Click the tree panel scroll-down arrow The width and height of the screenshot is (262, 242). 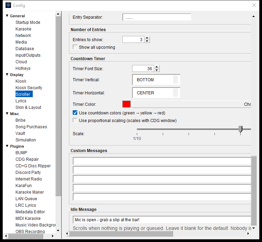coord(58,231)
